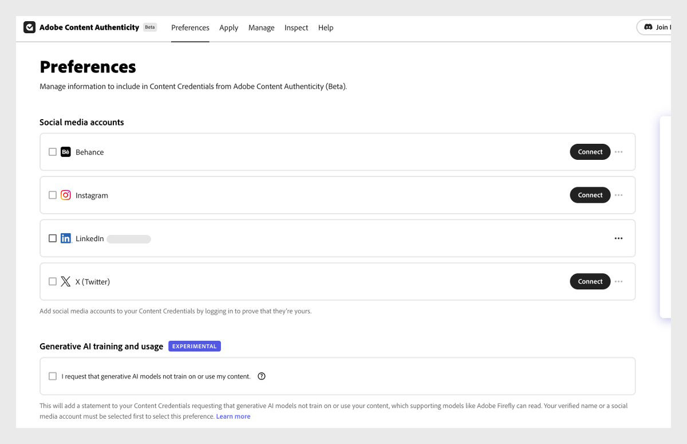Click the X (Twitter) icon
This screenshot has width=687, height=444.
tap(66, 281)
